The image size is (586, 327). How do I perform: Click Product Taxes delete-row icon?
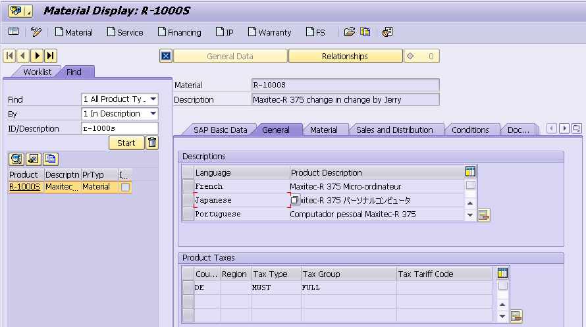pyautogui.click(x=516, y=316)
